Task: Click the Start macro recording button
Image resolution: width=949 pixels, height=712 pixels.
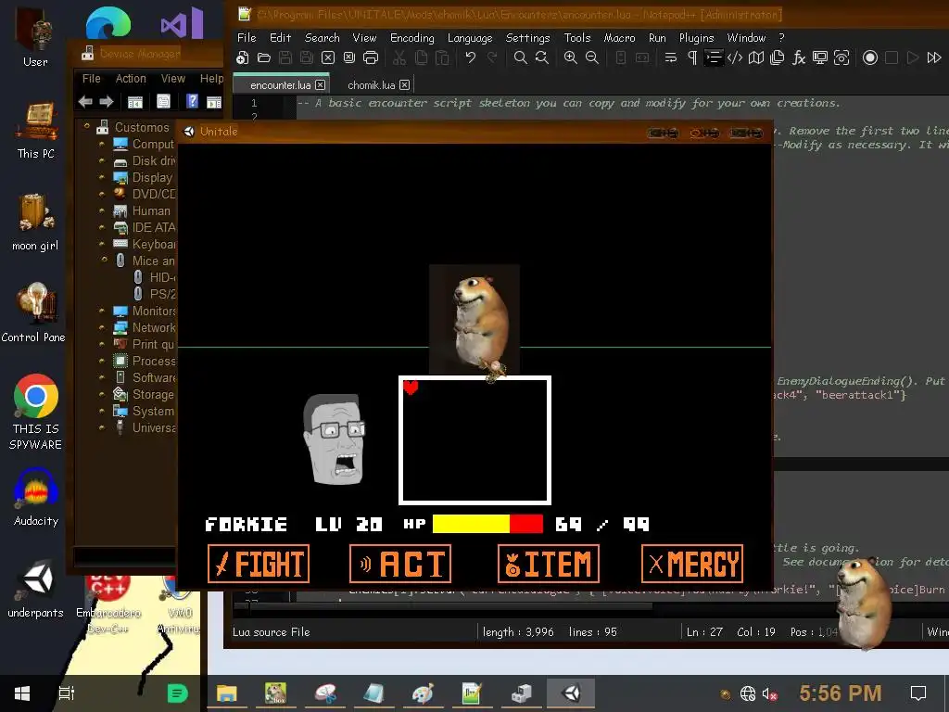Action: coord(869,57)
